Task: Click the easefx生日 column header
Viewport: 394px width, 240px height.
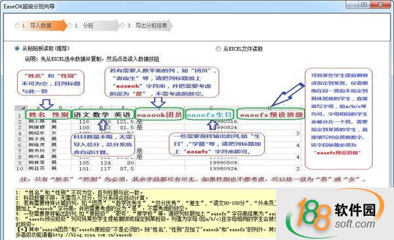Action: 209,115
